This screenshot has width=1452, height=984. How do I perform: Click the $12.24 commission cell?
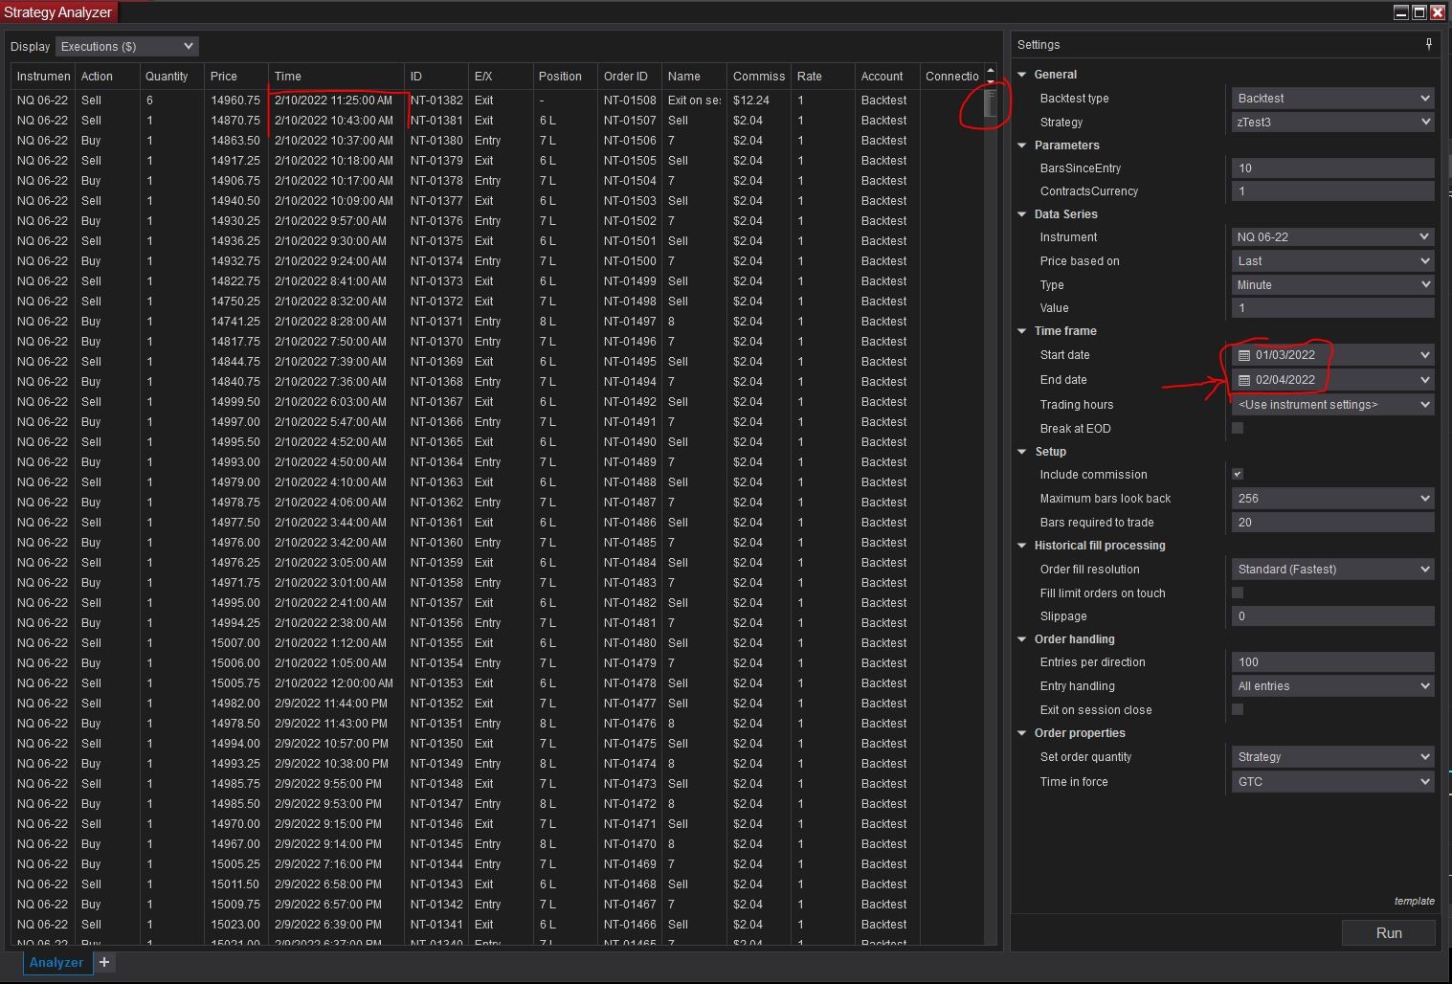coord(759,100)
